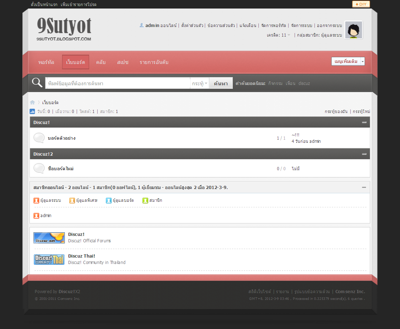The width and height of the screenshot is (400, 329).
Task: Open the กระทู้ search type dropdown
Action: pyautogui.click(x=199, y=83)
